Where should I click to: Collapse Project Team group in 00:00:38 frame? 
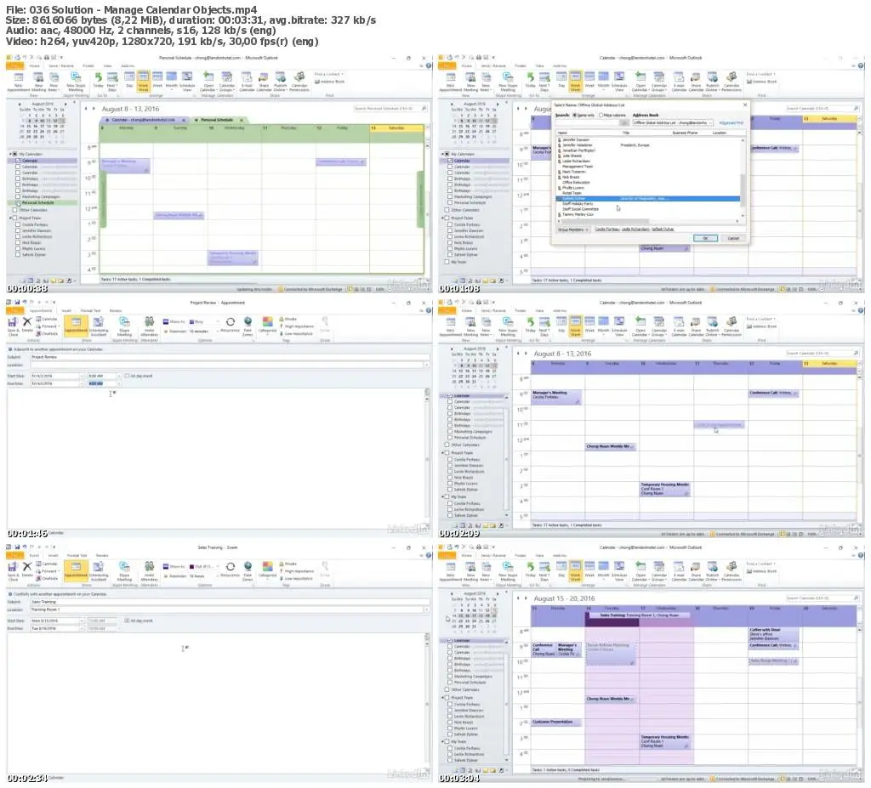pyautogui.click(x=10, y=218)
